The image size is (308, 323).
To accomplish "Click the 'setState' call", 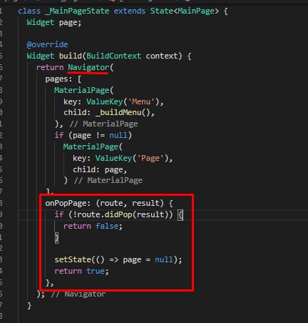I will click(73, 259).
